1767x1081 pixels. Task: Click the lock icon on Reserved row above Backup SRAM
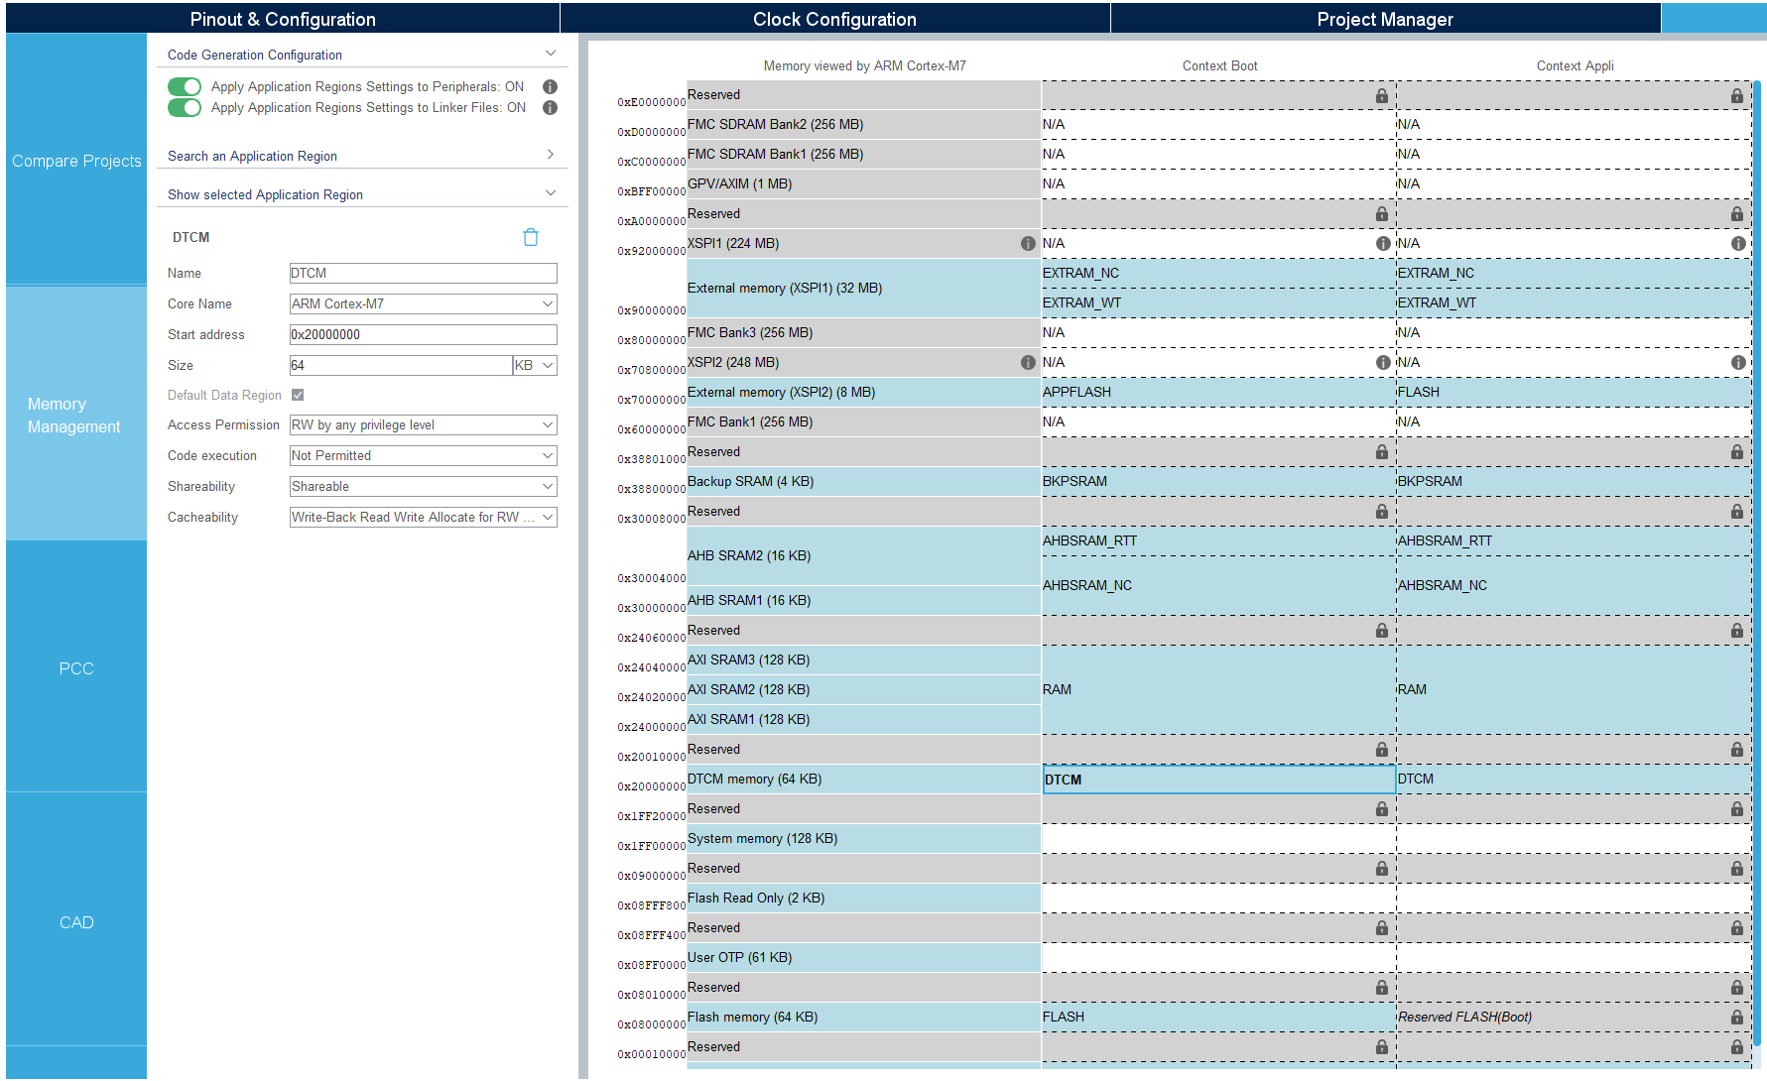coord(1381,451)
